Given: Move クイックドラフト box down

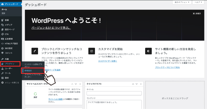Looking at the screenshot, I should 137,84.
